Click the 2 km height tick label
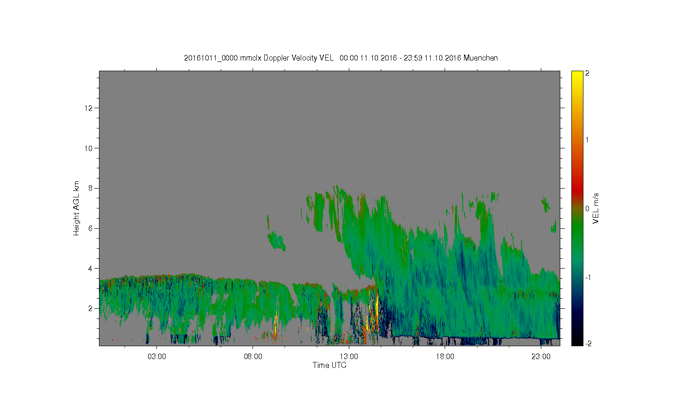Image resolution: width=694 pixels, height=416 pixels. [91, 308]
